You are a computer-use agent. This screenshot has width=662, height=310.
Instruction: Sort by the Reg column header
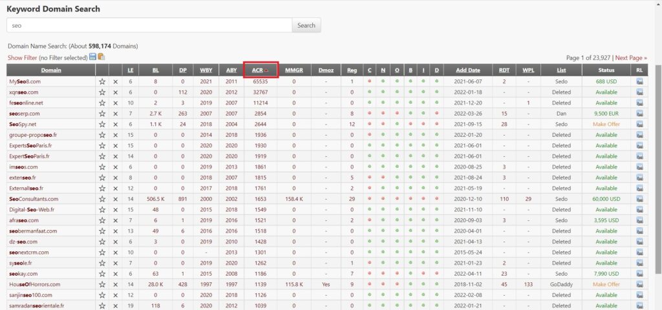pos(352,70)
